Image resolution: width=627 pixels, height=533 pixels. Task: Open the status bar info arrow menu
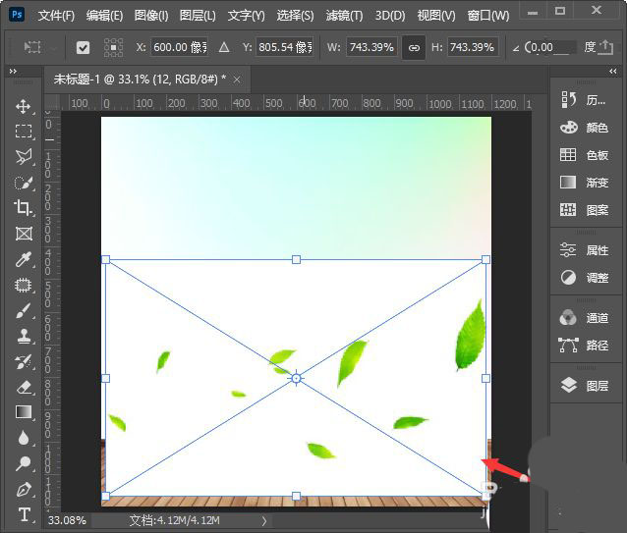264,520
